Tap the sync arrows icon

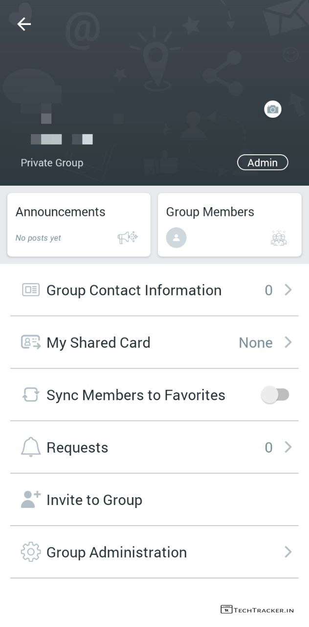click(31, 395)
